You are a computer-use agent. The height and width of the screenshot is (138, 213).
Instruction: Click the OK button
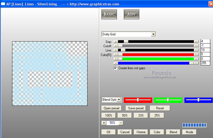click(109, 132)
